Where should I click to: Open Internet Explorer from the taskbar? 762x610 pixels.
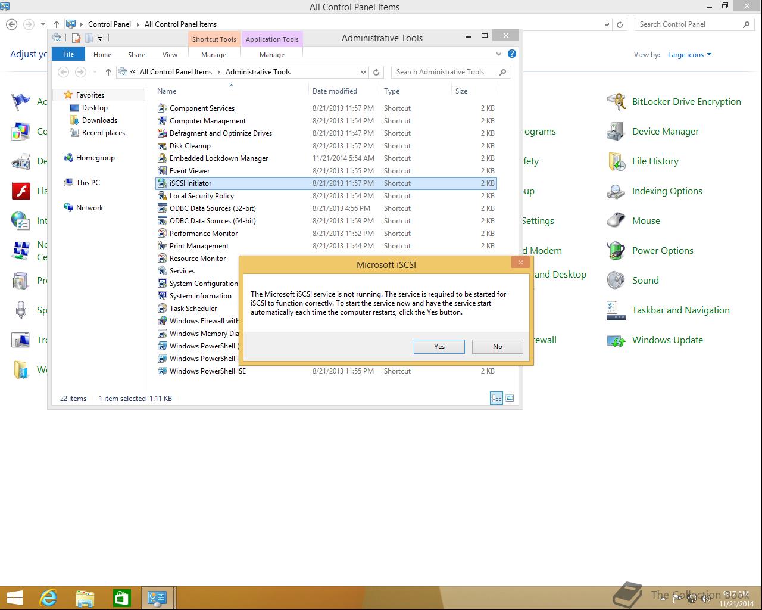48,597
